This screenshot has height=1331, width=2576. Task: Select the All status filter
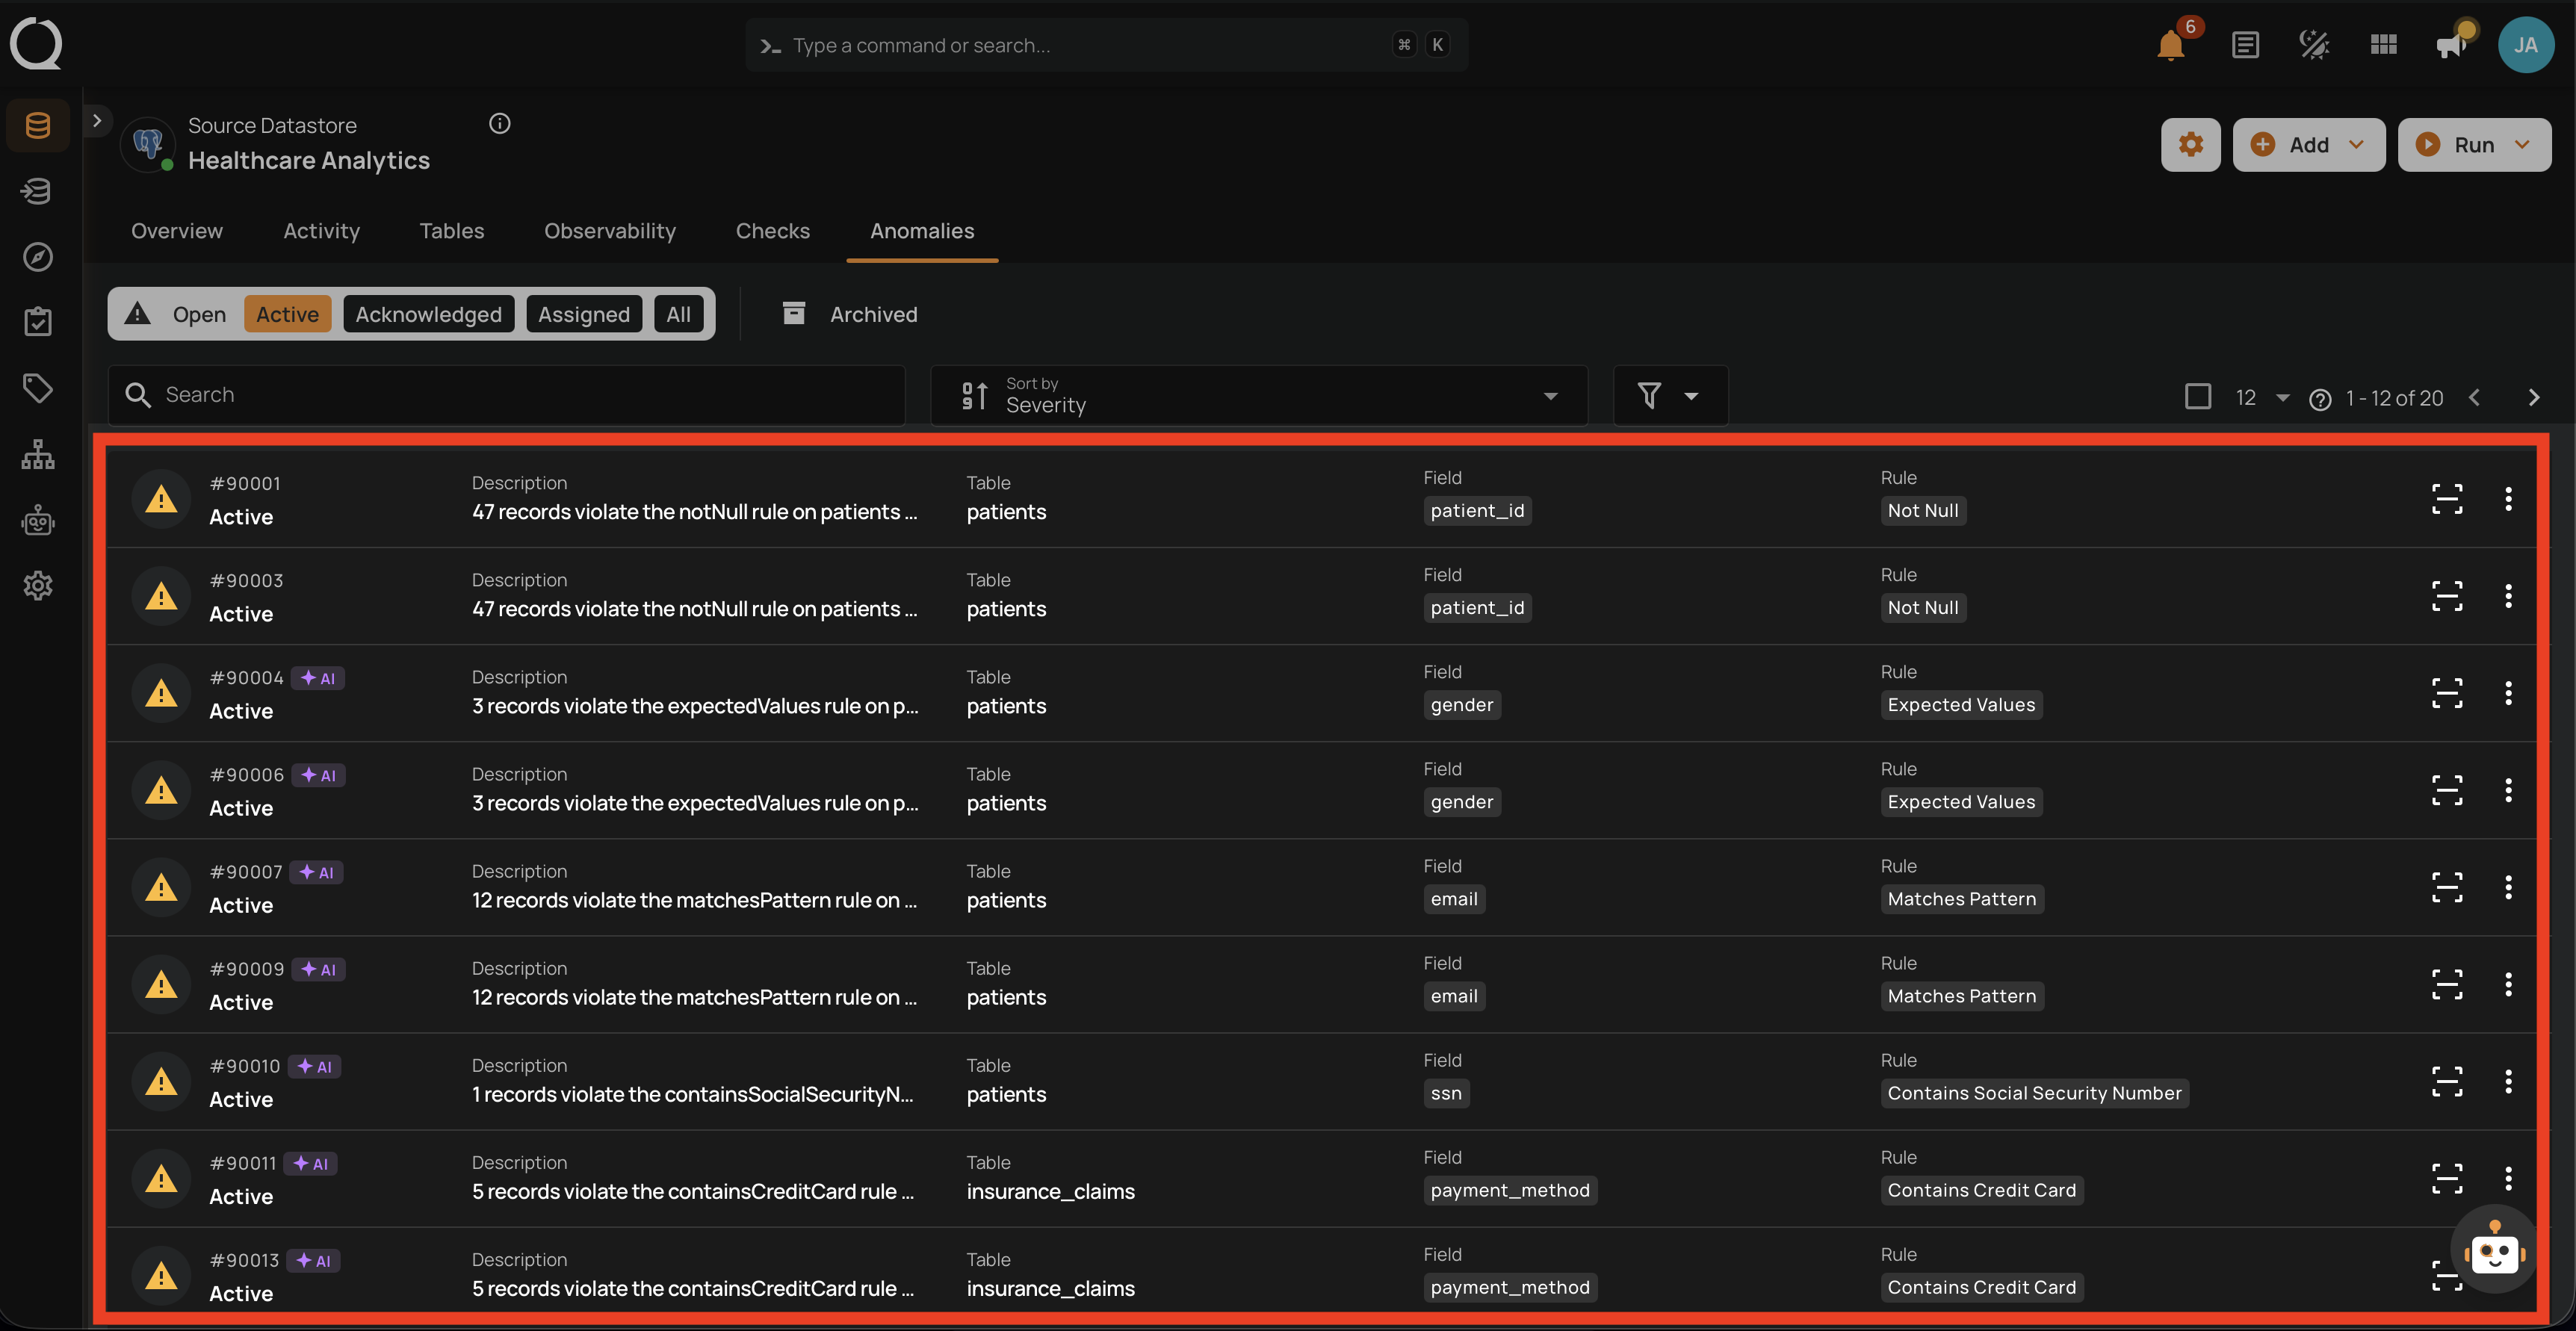678,314
